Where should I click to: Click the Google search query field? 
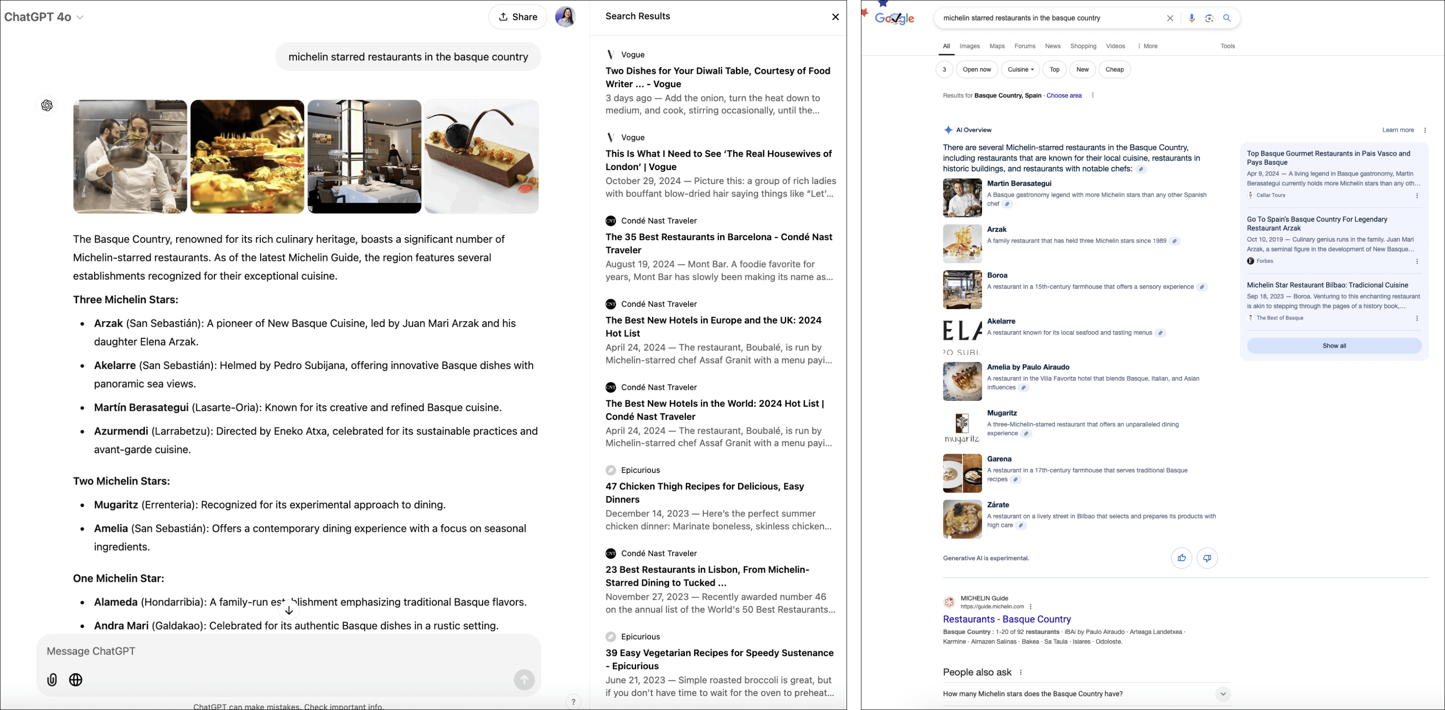pyautogui.click(x=1049, y=18)
